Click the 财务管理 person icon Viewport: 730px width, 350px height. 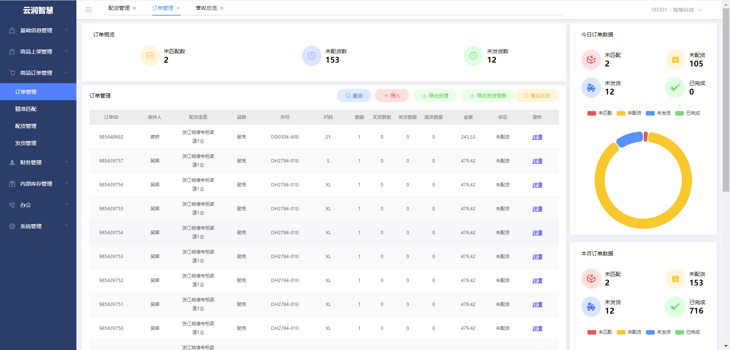pos(12,162)
